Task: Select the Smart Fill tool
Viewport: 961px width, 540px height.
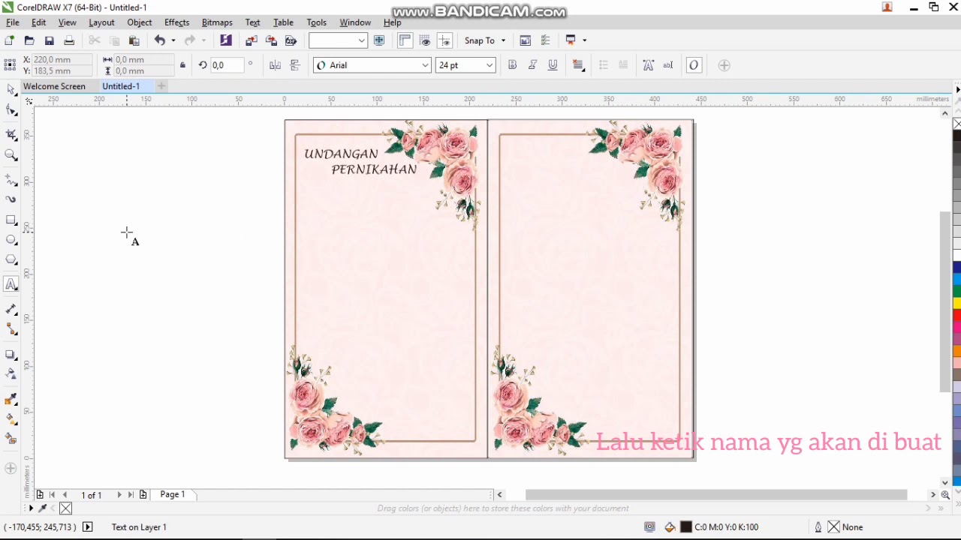Action: point(11,439)
